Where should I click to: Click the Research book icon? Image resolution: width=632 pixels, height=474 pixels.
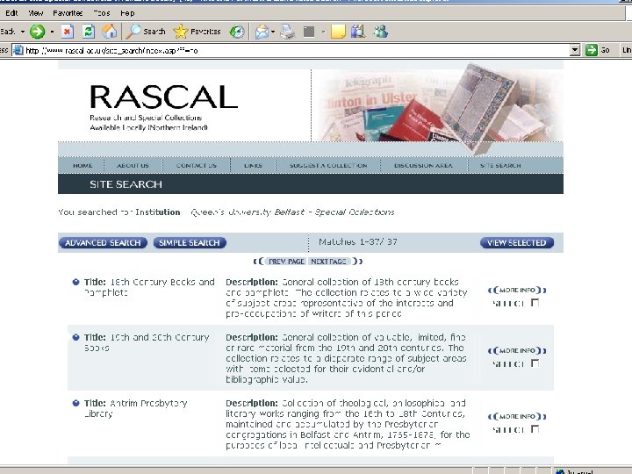(x=358, y=32)
